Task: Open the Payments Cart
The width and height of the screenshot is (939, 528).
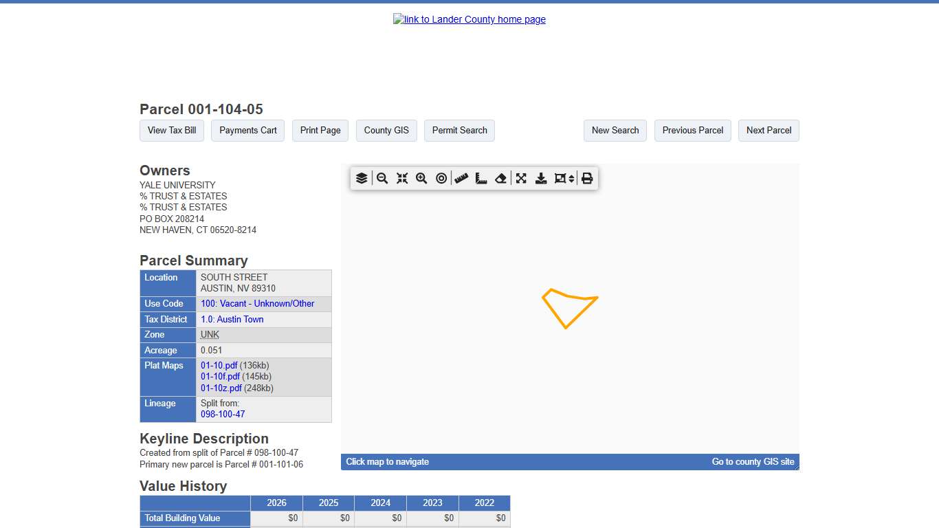Action: pos(248,131)
